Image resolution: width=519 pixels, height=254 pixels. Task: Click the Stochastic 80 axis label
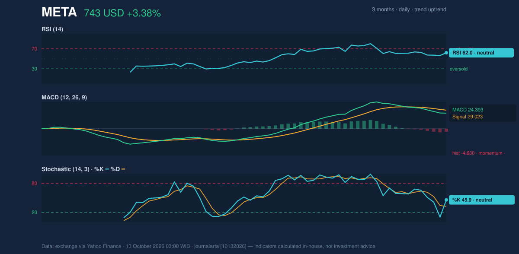pyautogui.click(x=34, y=184)
